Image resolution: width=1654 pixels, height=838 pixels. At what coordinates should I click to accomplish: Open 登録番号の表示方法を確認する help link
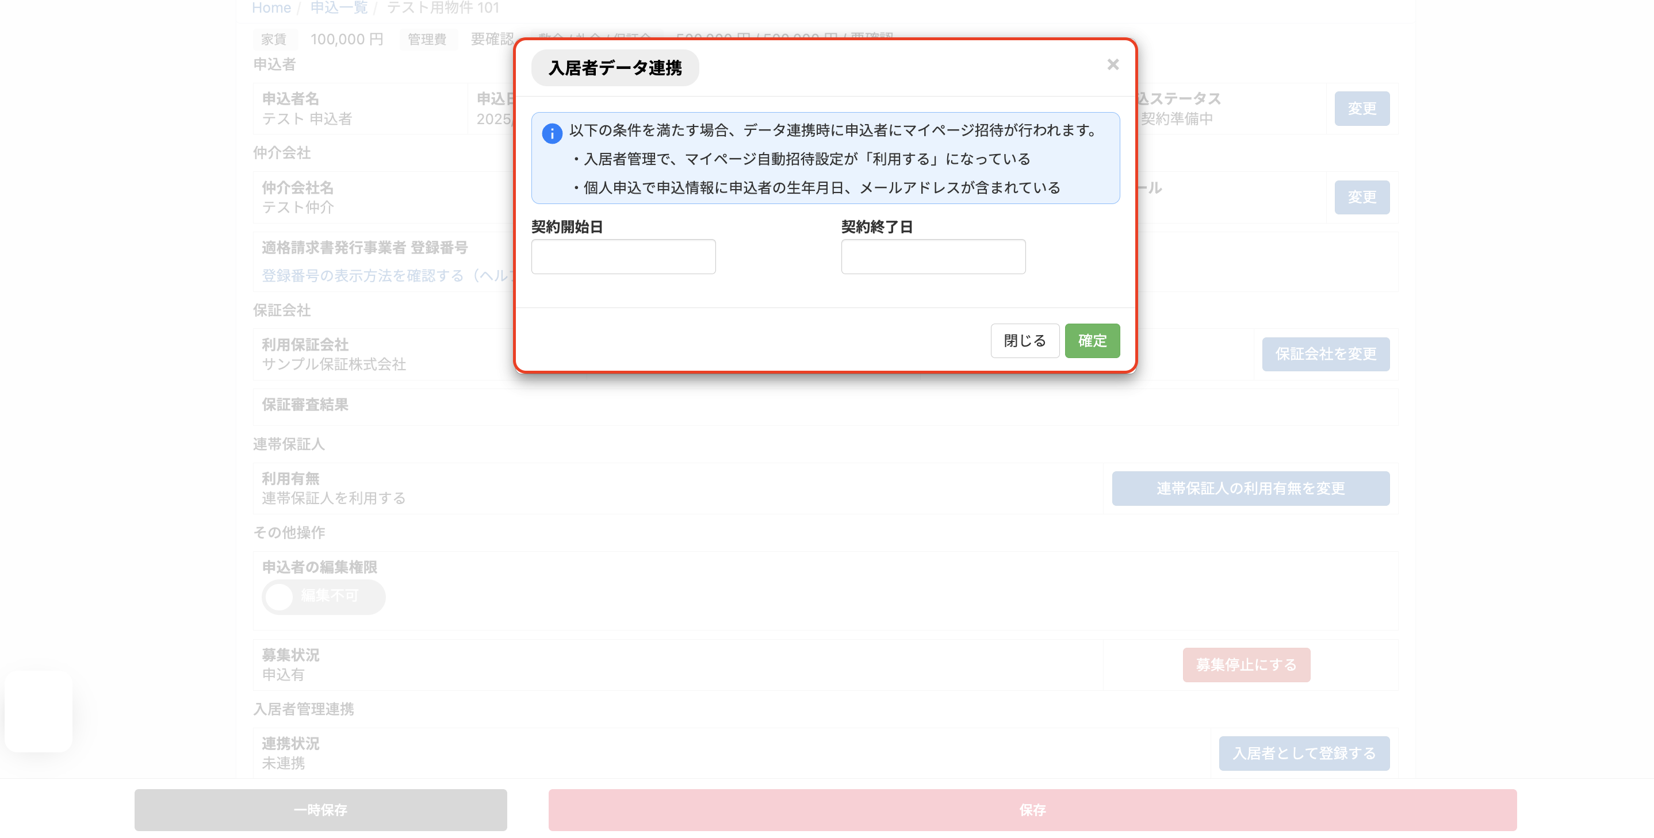(x=388, y=276)
